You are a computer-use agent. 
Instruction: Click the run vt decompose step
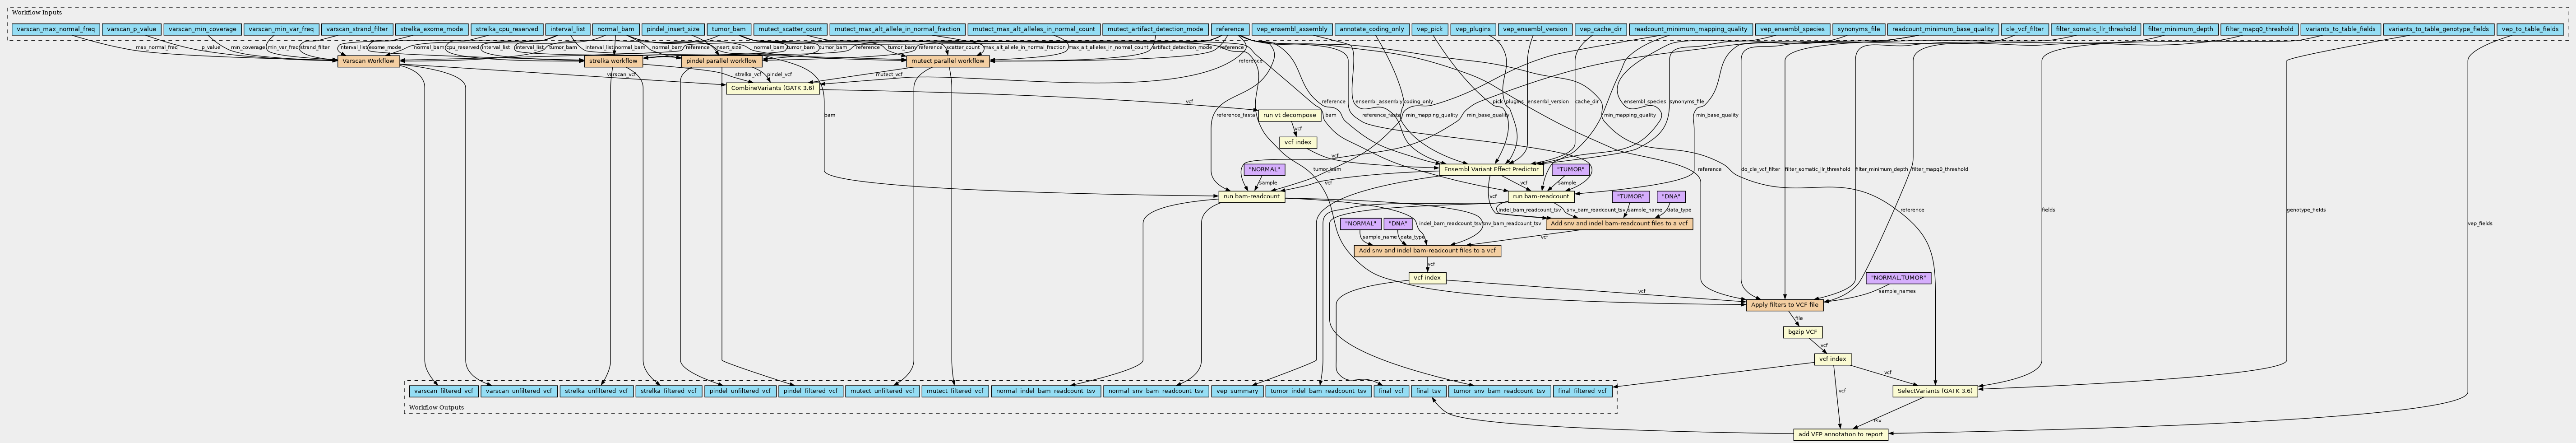point(1290,115)
